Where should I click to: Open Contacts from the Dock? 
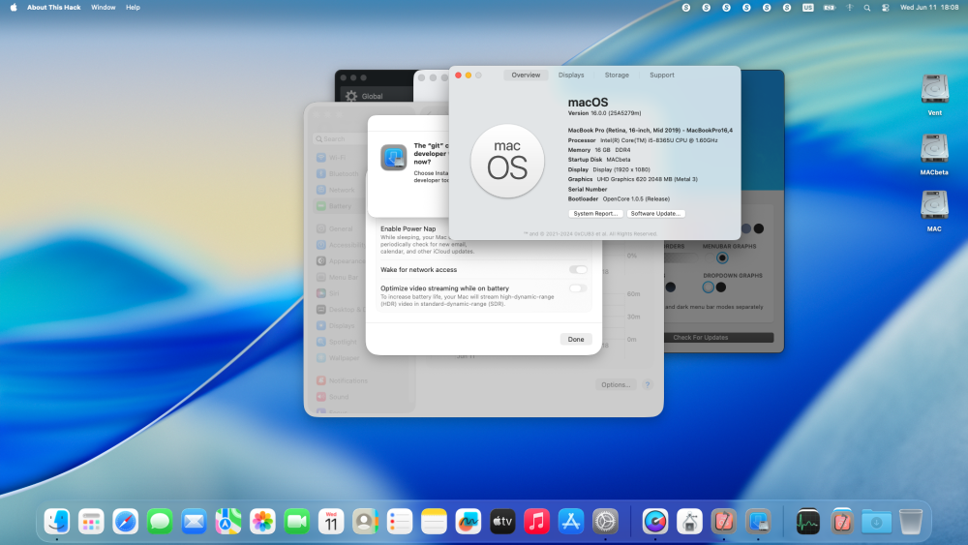pos(366,522)
